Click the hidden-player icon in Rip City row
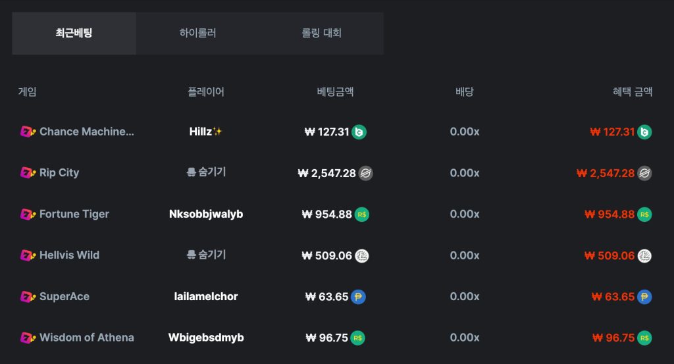Image resolution: width=674 pixels, height=364 pixels. 192,172
